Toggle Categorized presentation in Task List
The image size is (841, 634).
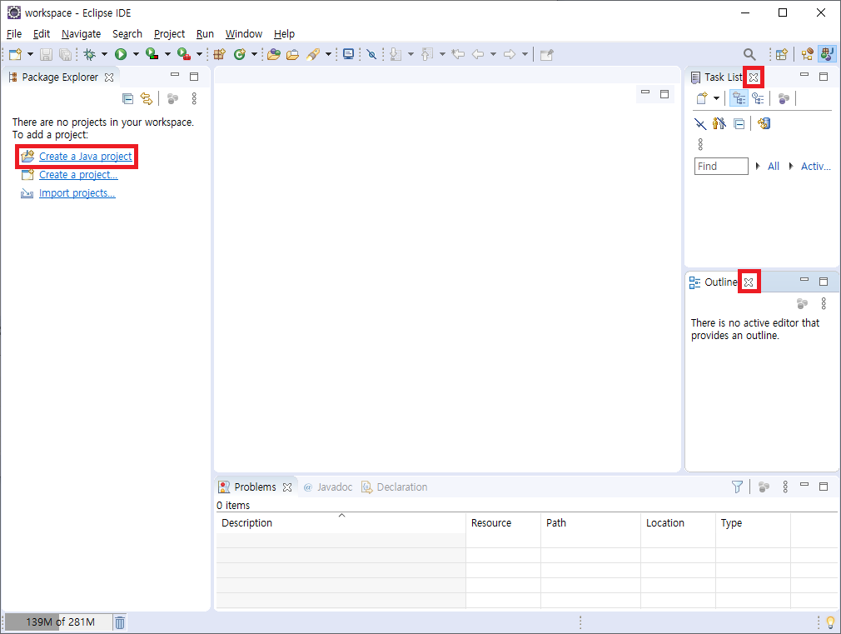(x=739, y=98)
